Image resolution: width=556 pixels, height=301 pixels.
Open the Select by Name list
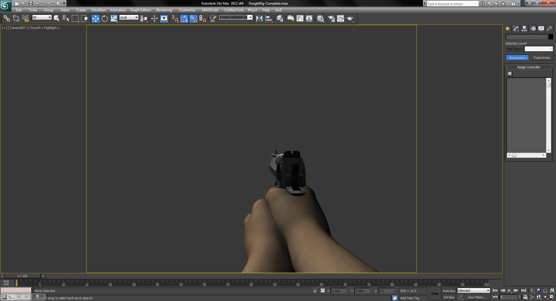click(66, 19)
